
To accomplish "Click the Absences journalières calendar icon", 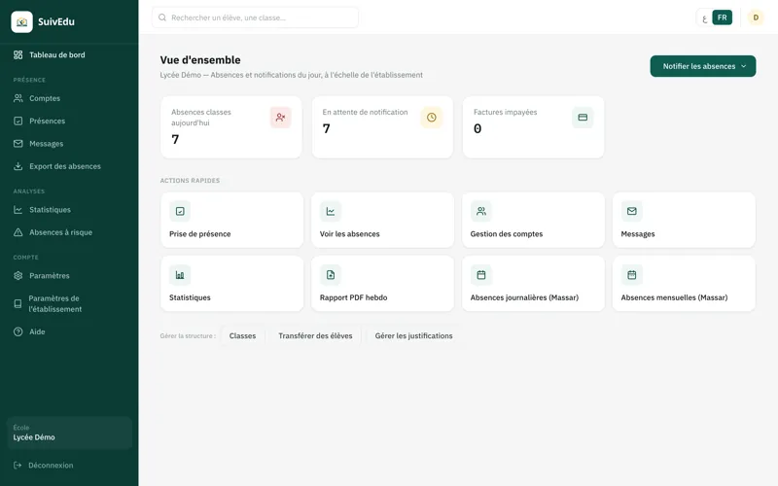I will pyautogui.click(x=481, y=275).
